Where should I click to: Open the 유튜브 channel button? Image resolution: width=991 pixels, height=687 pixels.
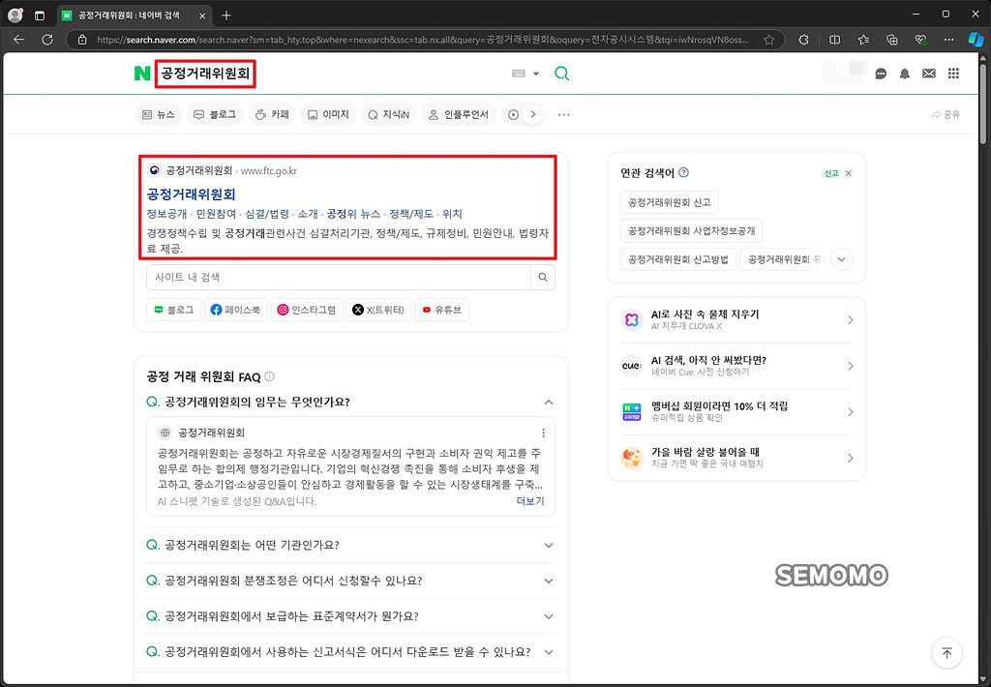pos(441,310)
